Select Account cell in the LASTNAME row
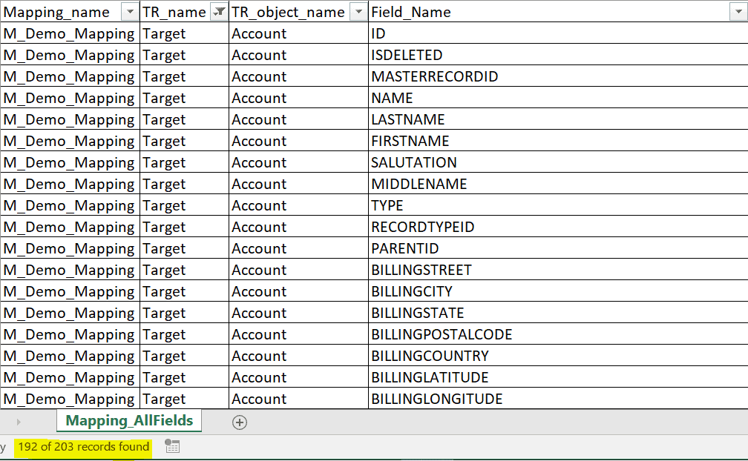This screenshot has height=461, width=748. point(298,119)
